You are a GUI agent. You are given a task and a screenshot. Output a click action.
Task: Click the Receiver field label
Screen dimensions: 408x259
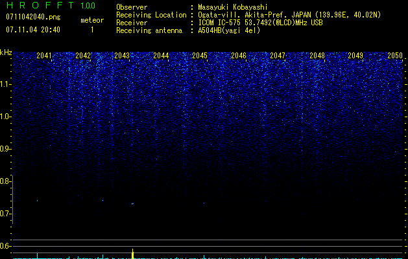pos(132,23)
